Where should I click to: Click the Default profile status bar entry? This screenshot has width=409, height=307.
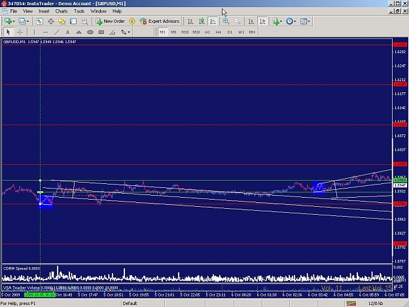pos(130,303)
